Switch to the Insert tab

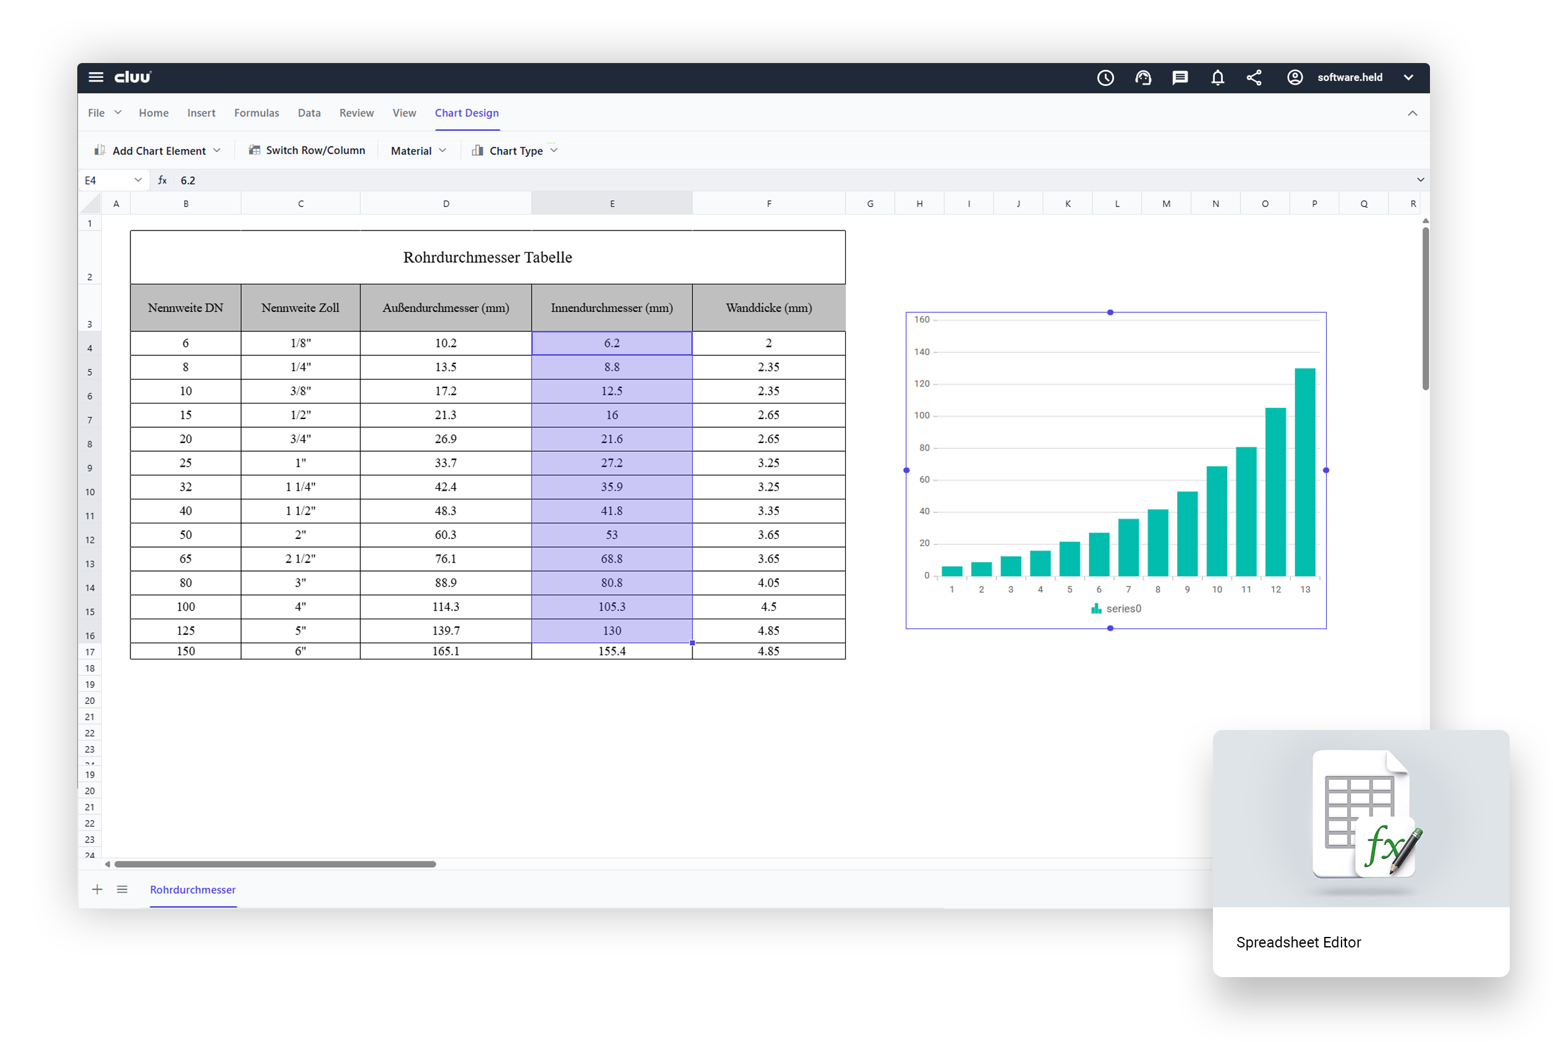click(x=202, y=113)
